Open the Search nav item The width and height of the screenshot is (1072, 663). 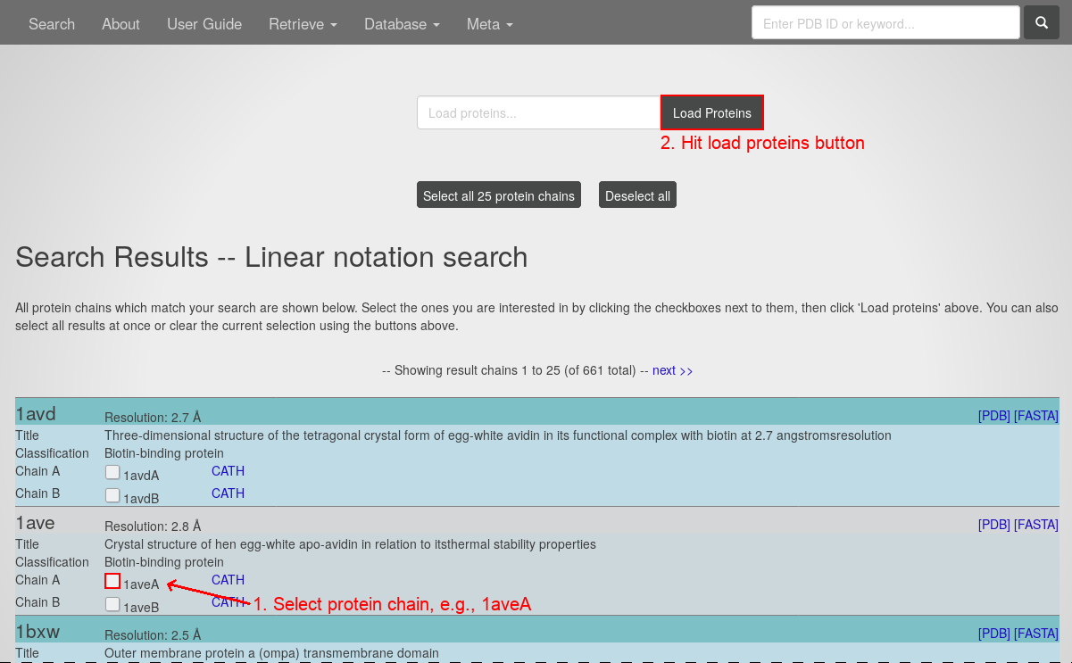[x=52, y=24]
